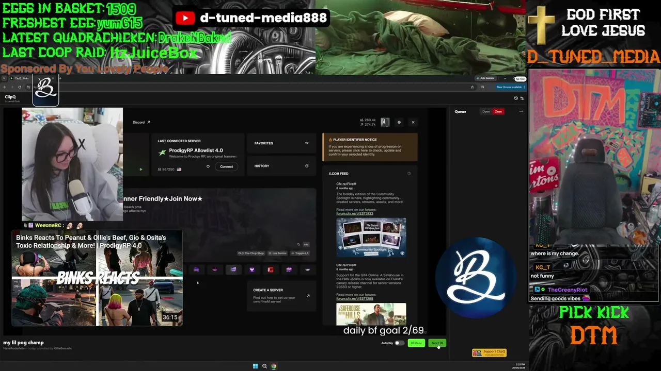Click the X.COM FEED heading
The image size is (661, 371).
click(338, 174)
